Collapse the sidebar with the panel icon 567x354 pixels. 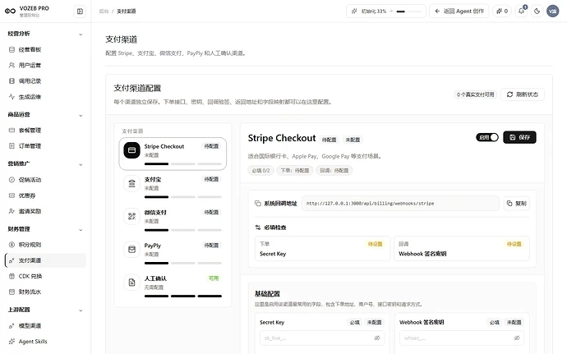pos(80,11)
